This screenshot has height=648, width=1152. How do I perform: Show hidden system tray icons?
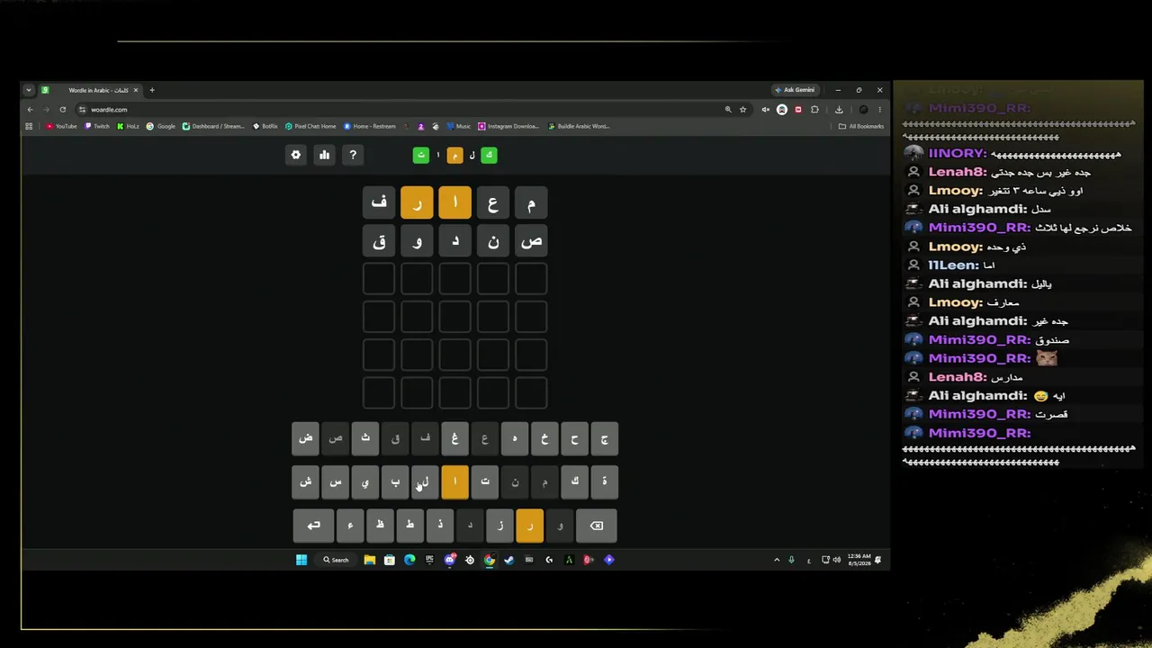coord(777,560)
